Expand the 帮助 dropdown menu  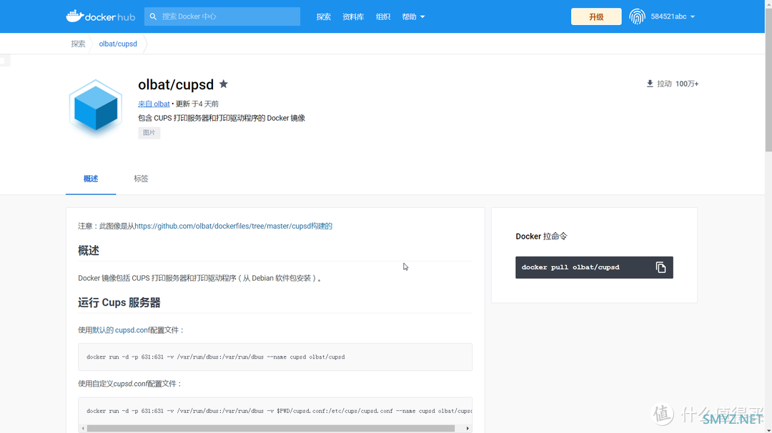pos(413,16)
